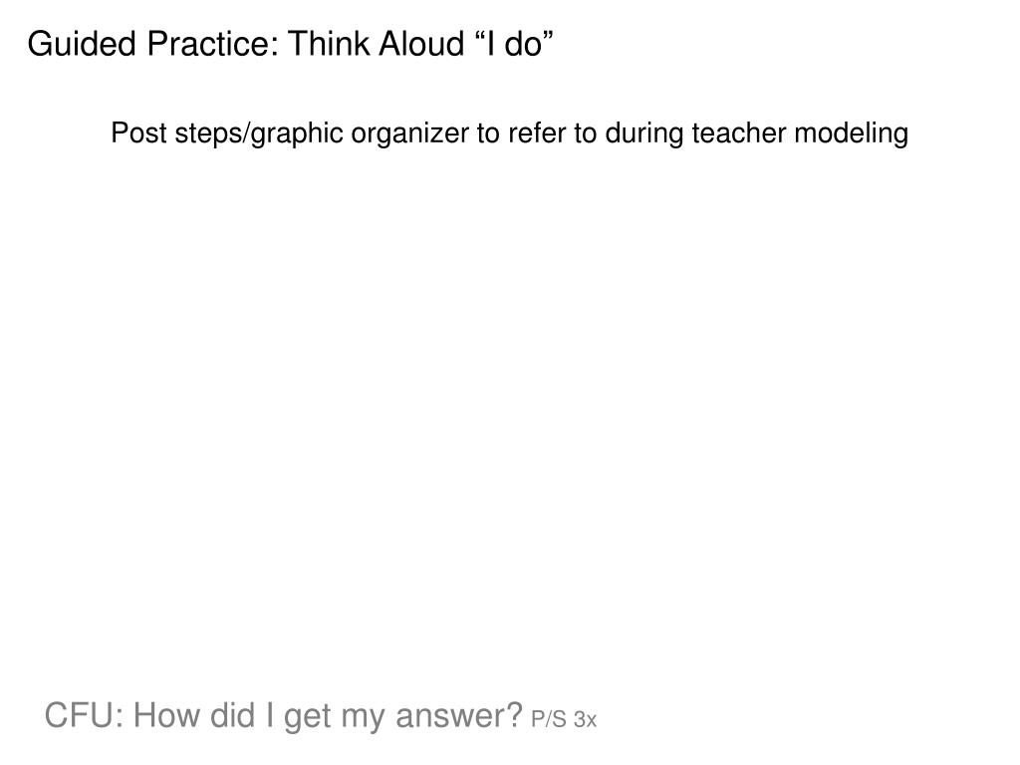
Task: Click the word "answer?" at the bottom
Action: 459,715
